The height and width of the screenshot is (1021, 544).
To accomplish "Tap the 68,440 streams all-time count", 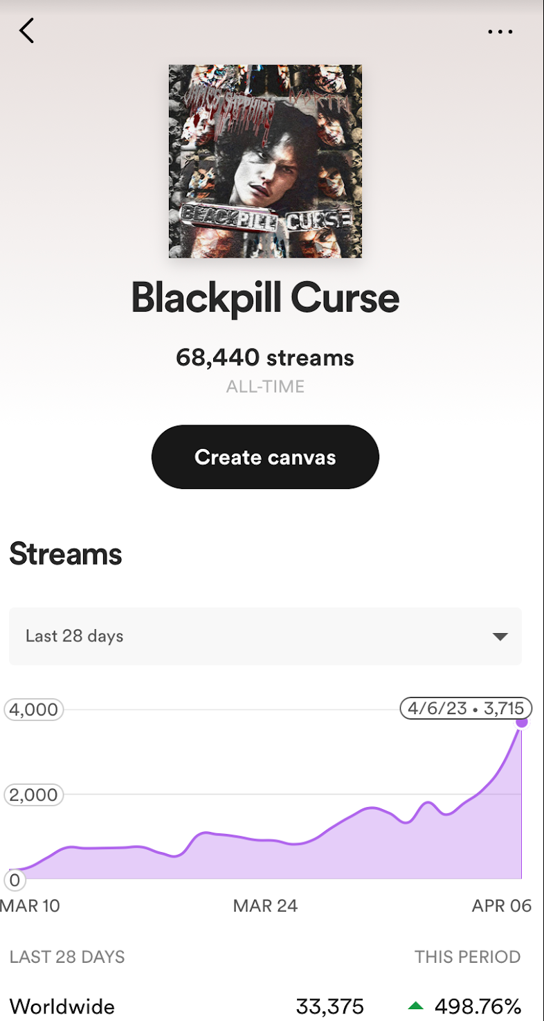I will pyautogui.click(x=265, y=357).
